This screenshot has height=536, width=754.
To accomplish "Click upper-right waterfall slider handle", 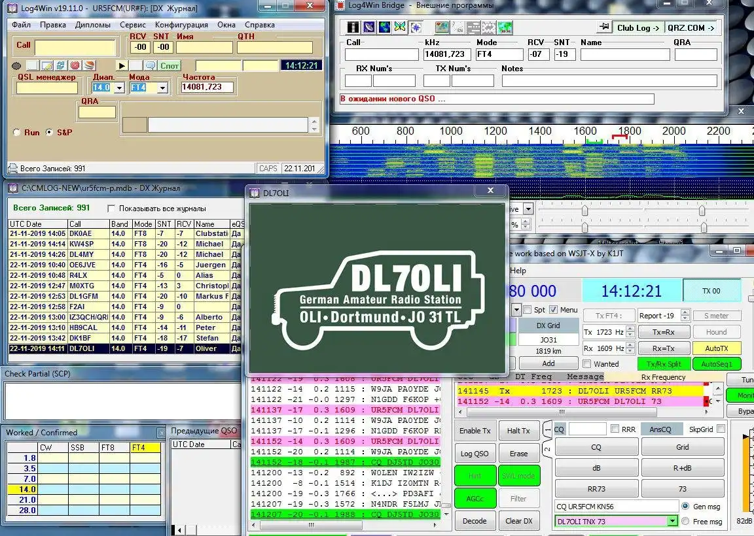I will [x=702, y=210].
